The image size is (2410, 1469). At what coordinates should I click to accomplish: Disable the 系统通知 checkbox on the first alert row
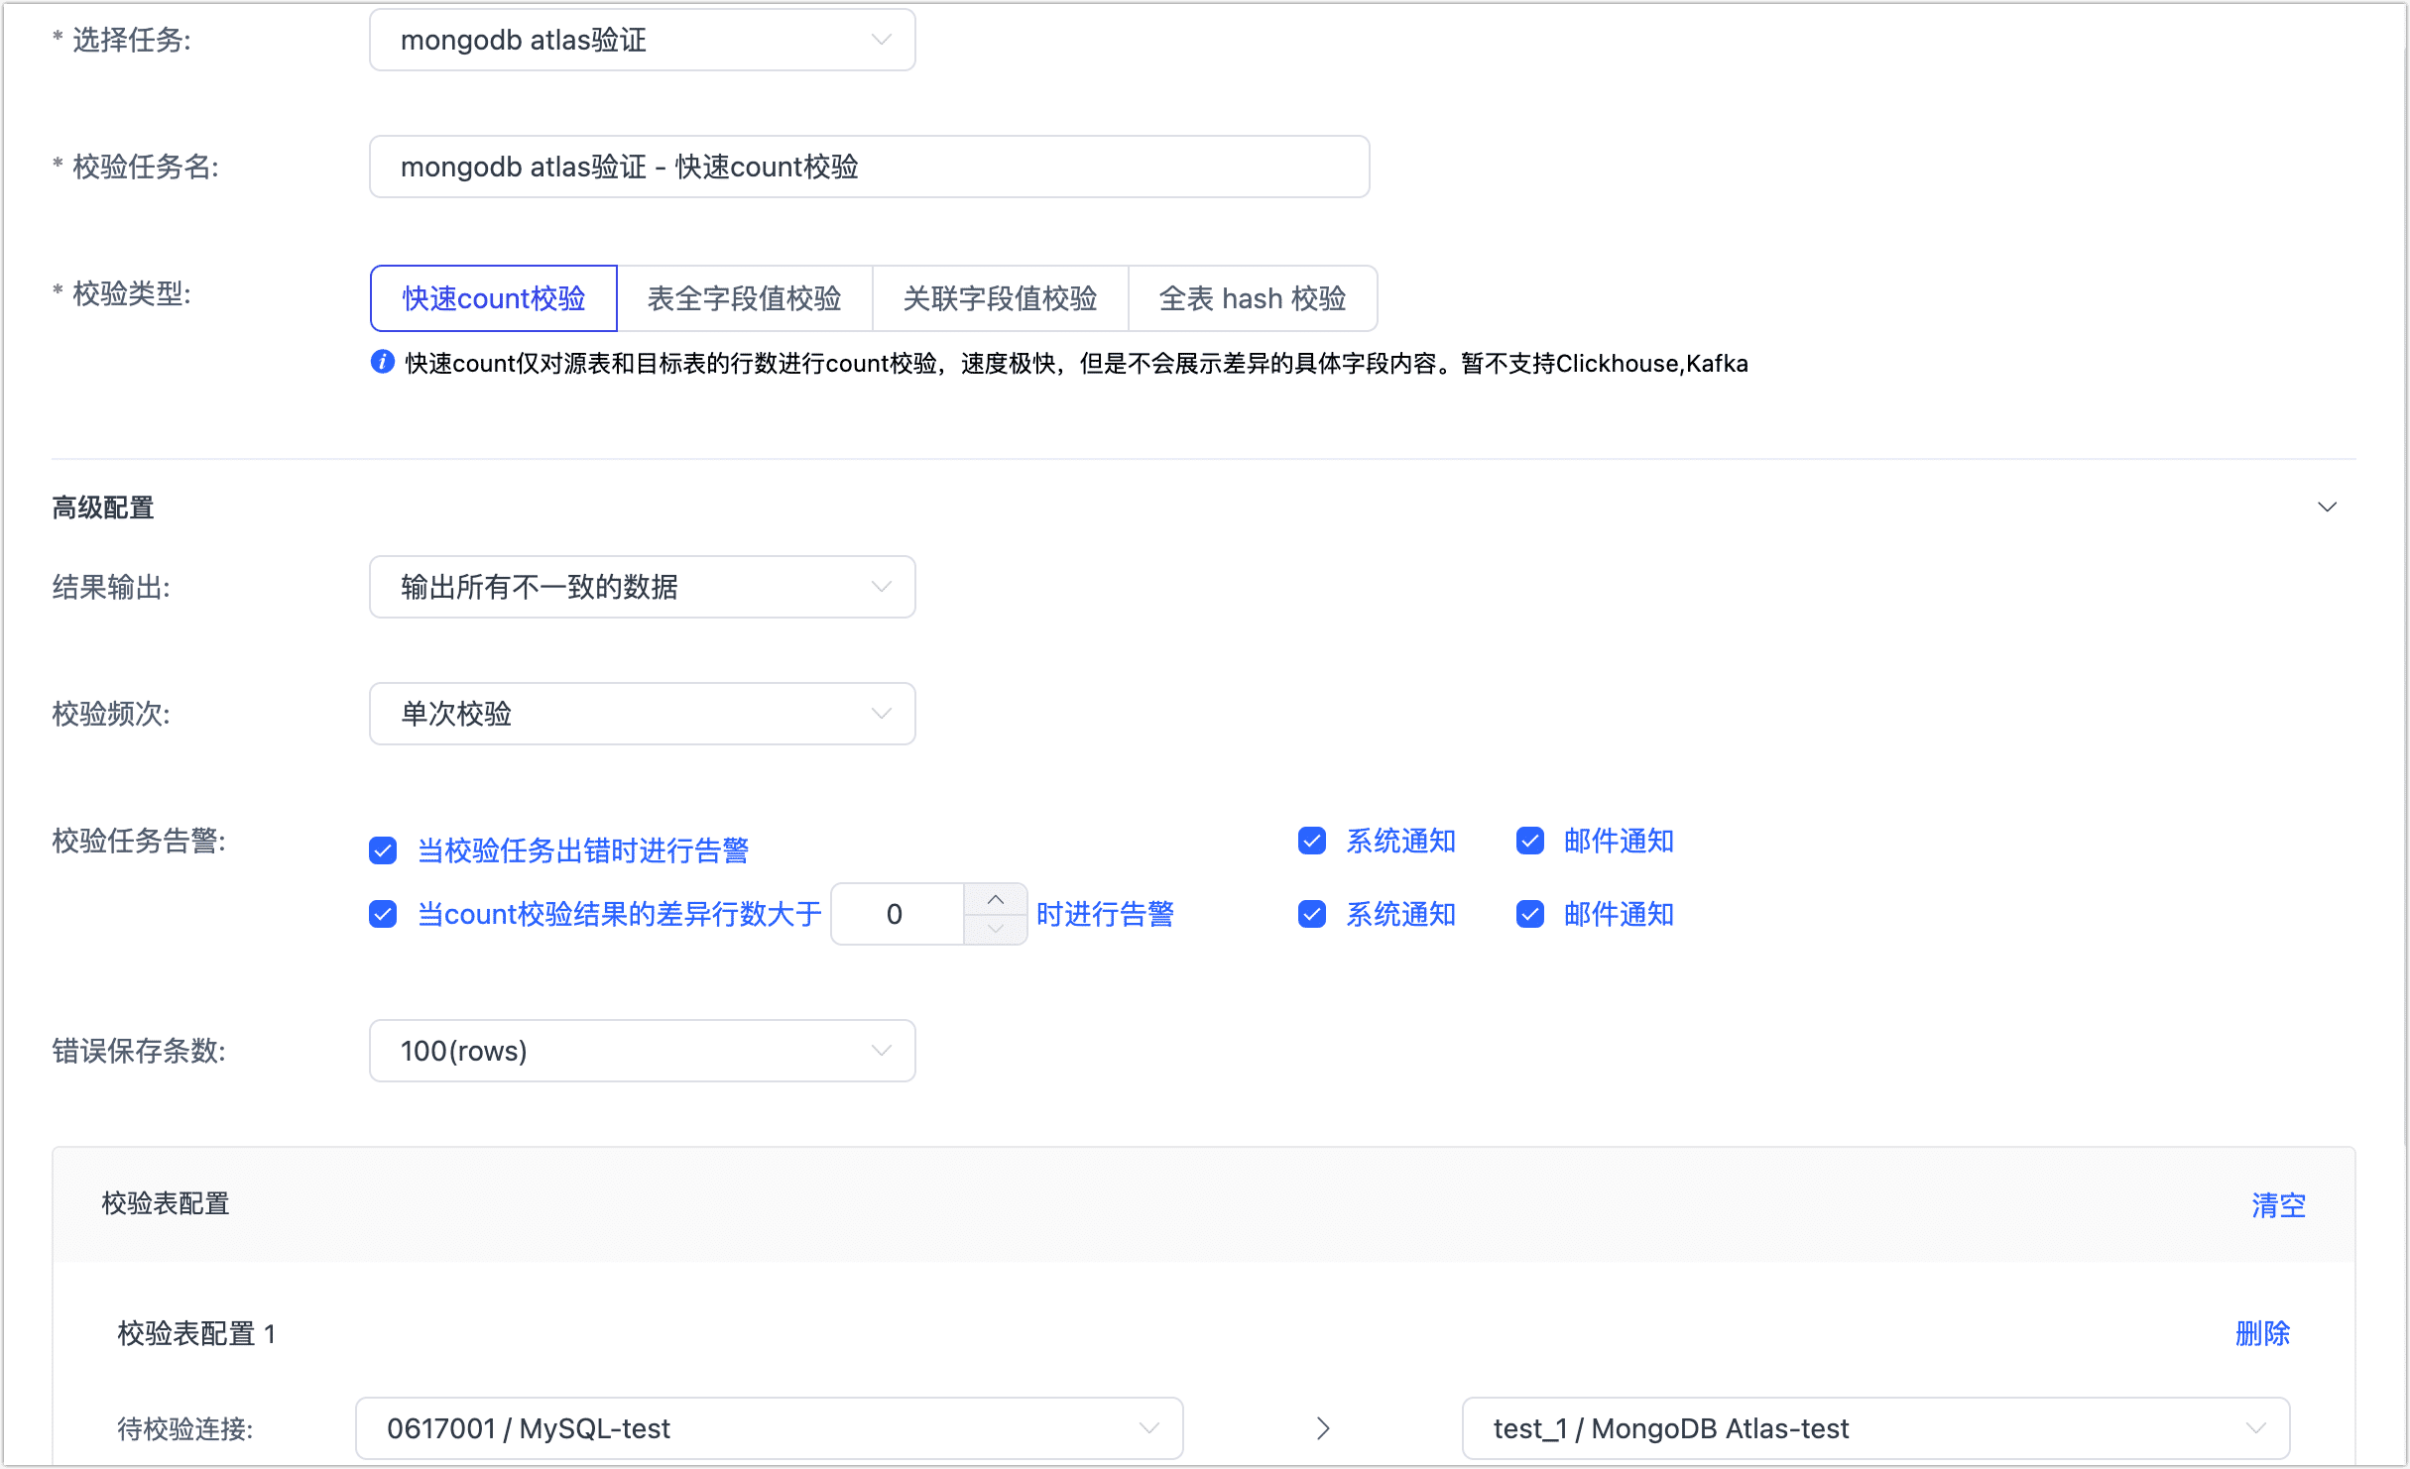point(1311,841)
